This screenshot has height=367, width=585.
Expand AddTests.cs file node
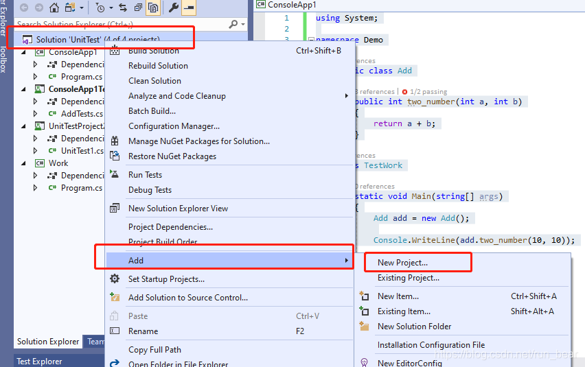click(x=36, y=114)
